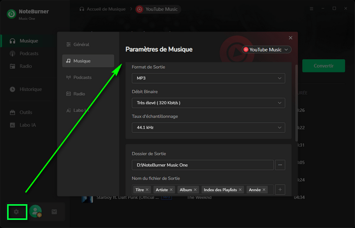Viewport: 355px width, 228px height.
Task: Click the Paramètres de Musique heading
Action: [x=159, y=49]
